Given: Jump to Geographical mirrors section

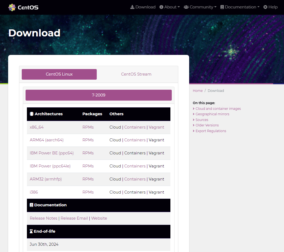Looking at the screenshot, I should tap(212, 114).
